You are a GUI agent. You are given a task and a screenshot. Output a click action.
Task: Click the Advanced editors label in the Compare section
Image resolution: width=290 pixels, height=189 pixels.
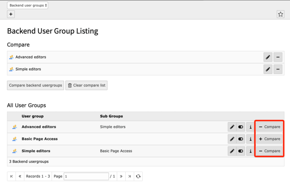(x=31, y=57)
